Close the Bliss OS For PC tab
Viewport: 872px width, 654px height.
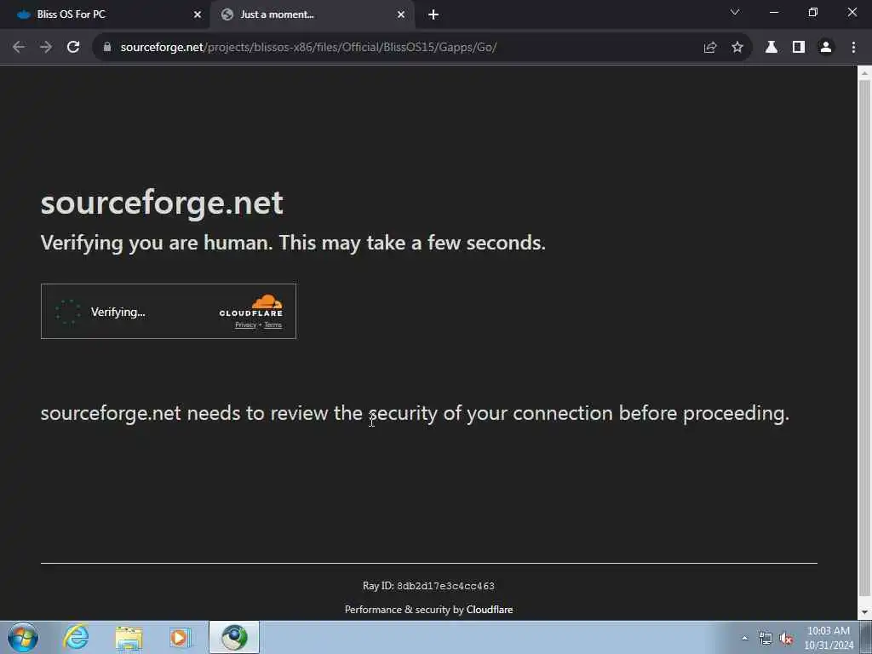coord(198,15)
